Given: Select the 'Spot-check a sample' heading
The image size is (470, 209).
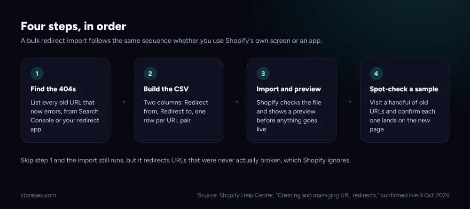Looking at the screenshot, I should [404, 89].
